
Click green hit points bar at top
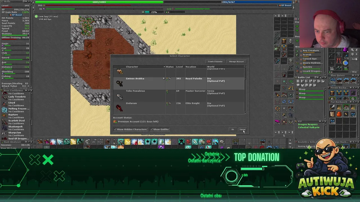[99, 2]
